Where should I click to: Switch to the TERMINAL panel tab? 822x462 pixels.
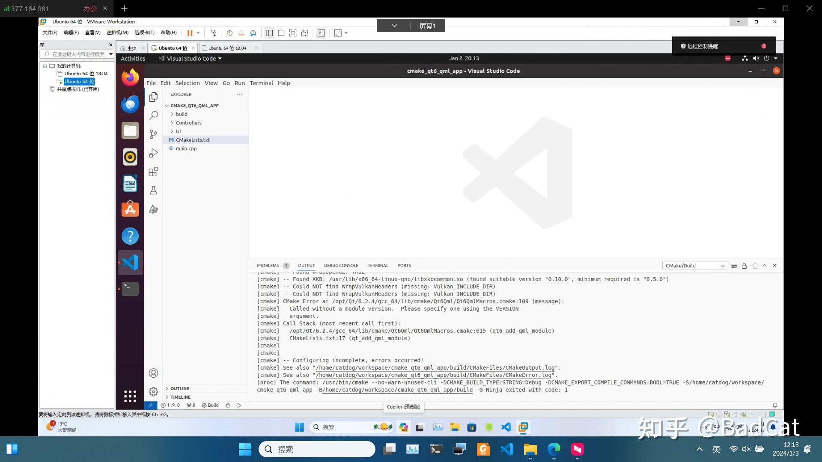[378, 266]
